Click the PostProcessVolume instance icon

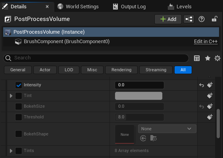8,32
